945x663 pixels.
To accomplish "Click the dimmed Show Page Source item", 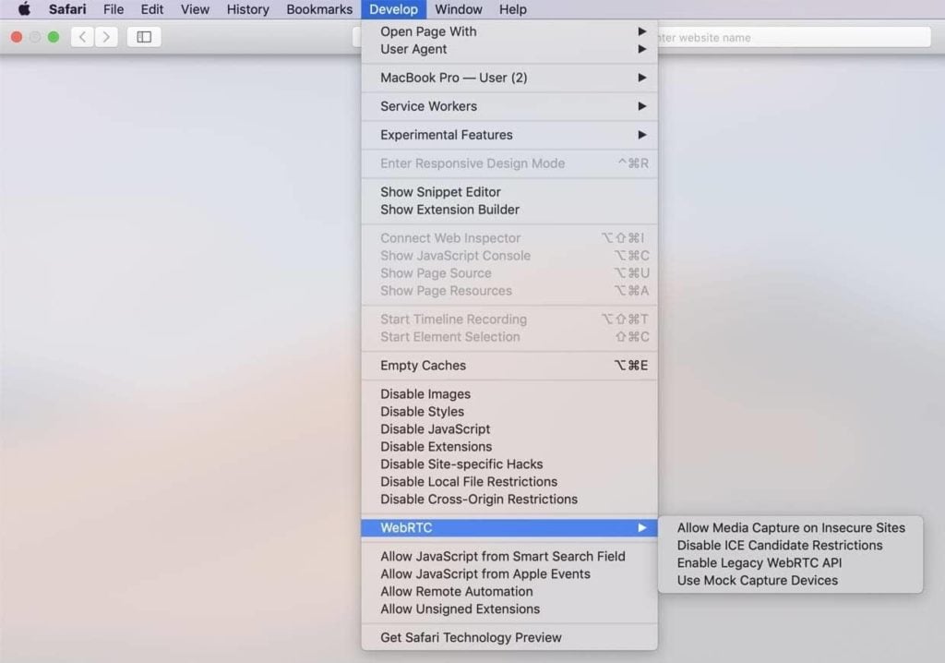I will 509,273.
